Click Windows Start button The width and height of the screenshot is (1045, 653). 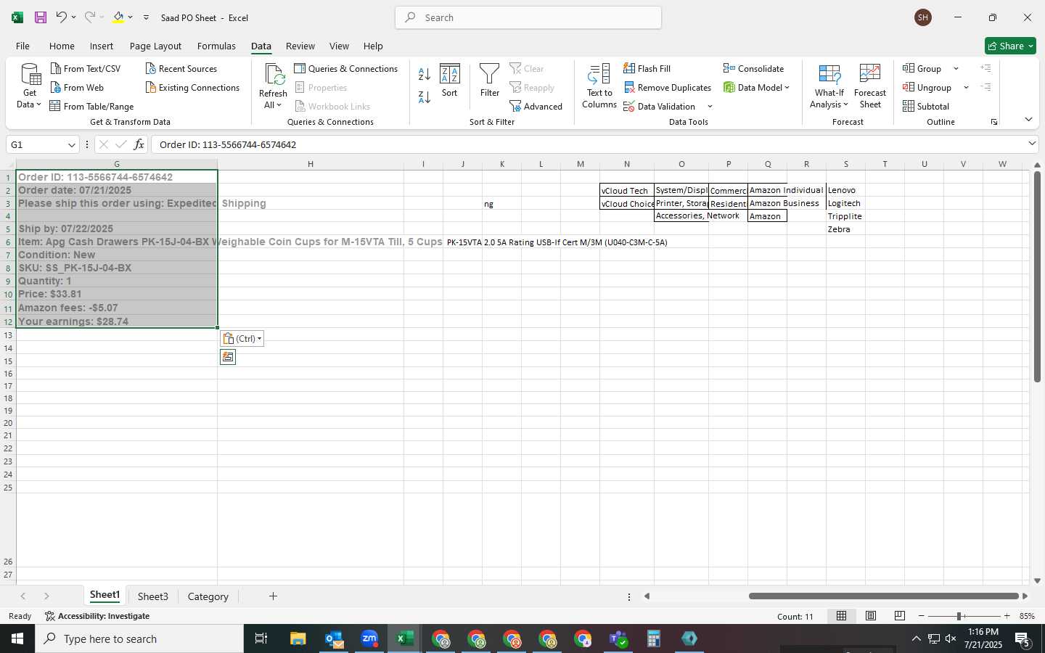pos(17,638)
